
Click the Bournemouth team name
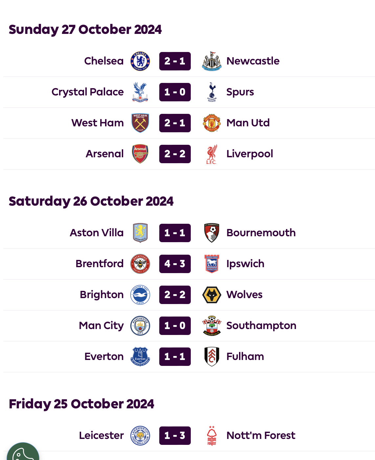tap(261, 233)
